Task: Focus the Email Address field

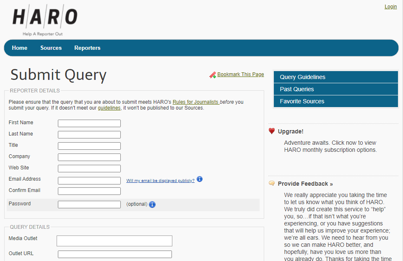Action: [x=89, y=181]
